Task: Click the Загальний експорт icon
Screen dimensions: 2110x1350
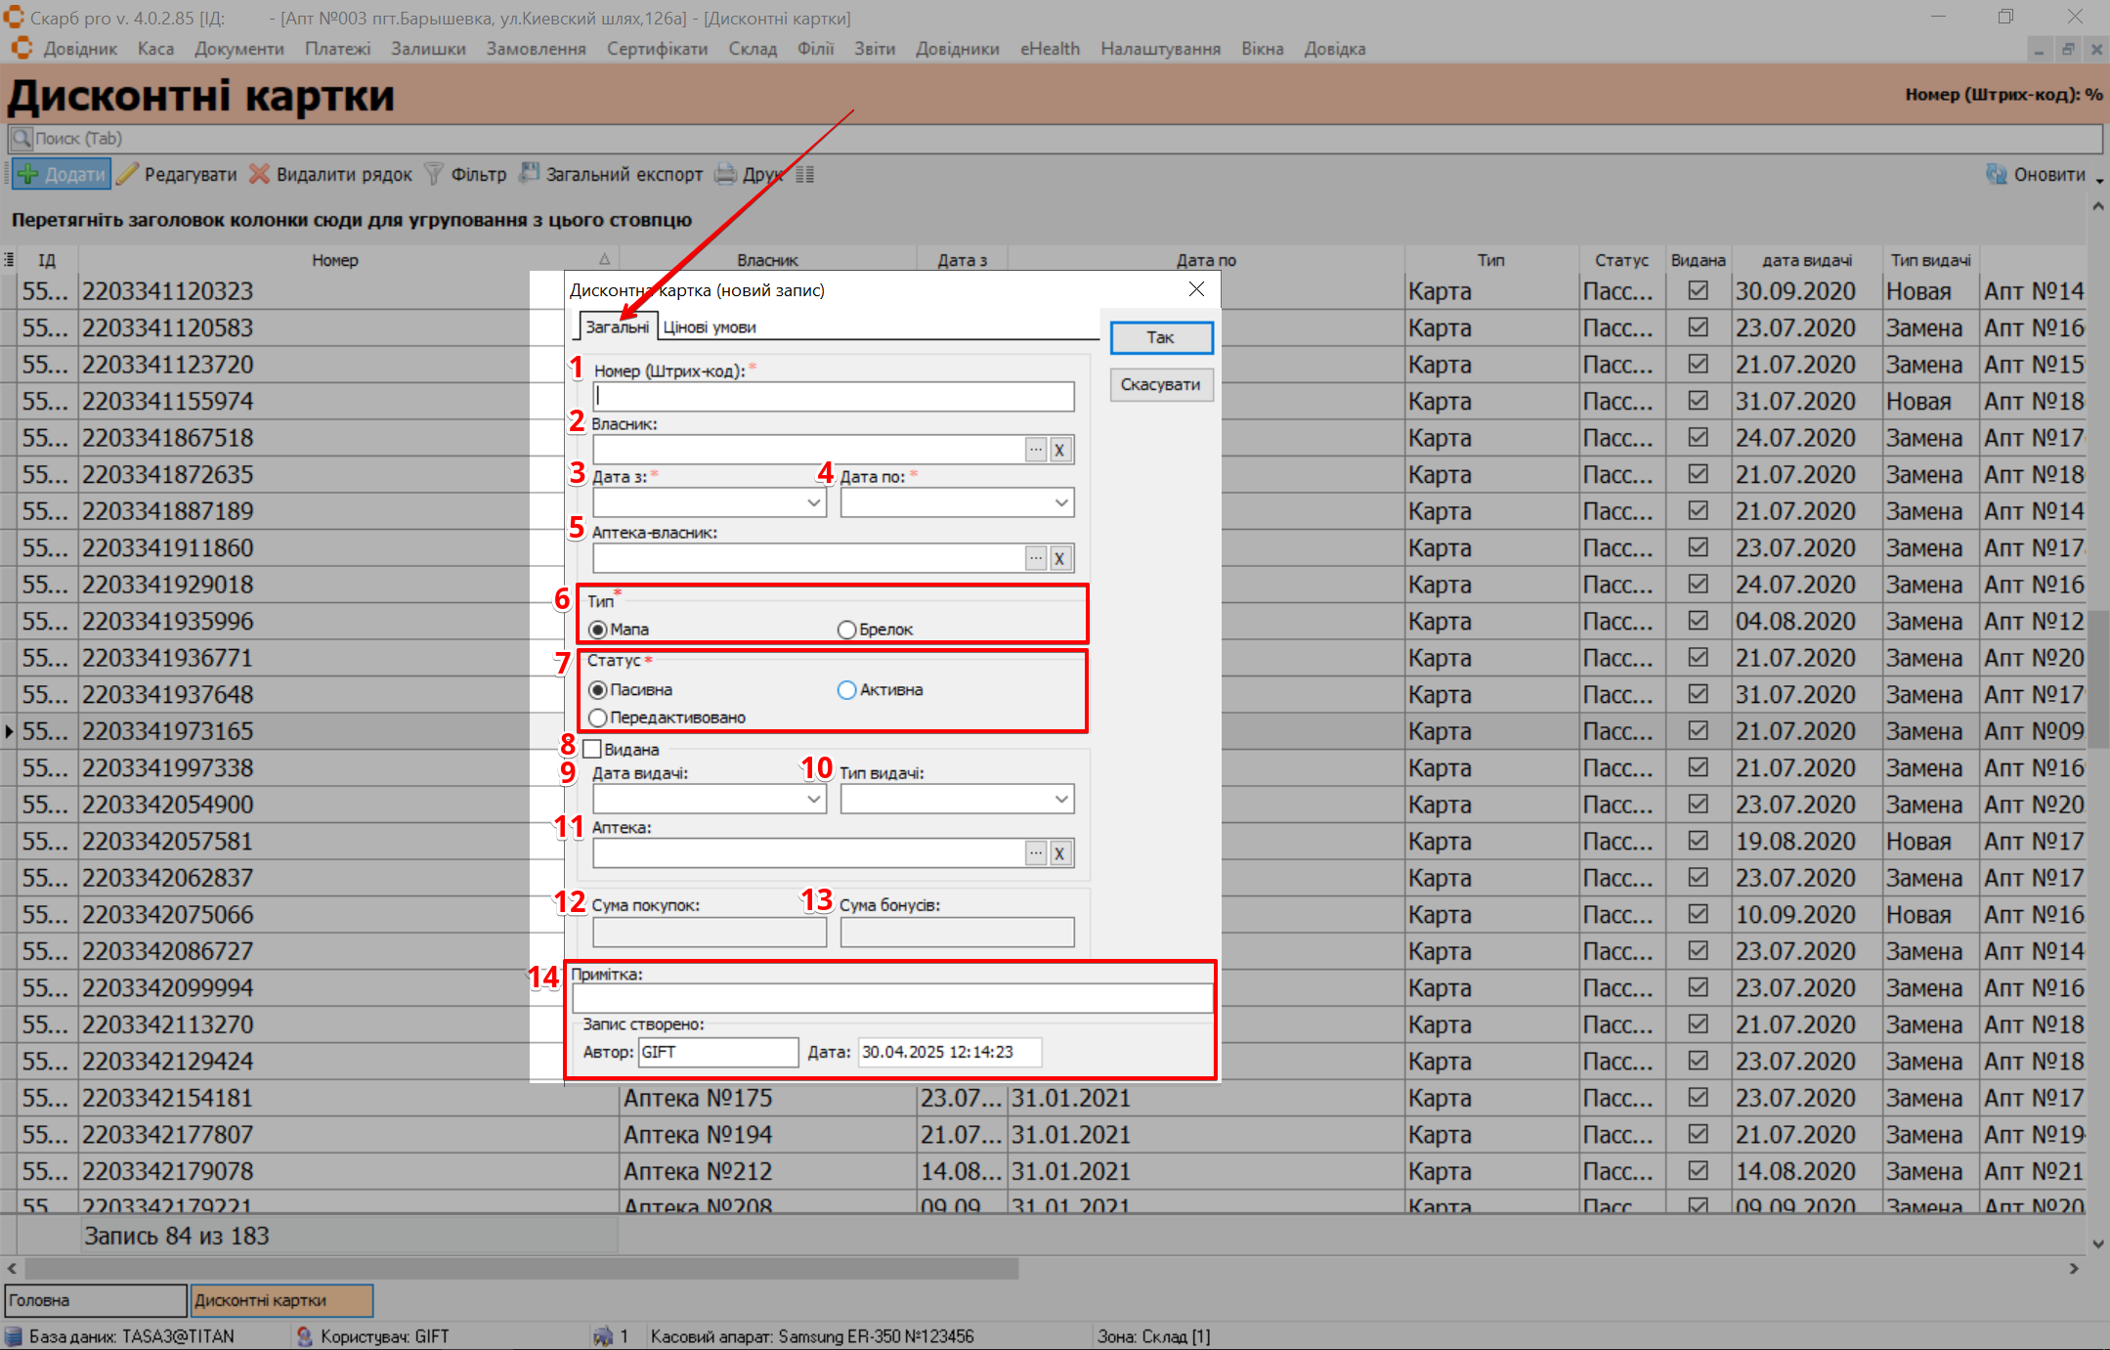Action: 529,174
